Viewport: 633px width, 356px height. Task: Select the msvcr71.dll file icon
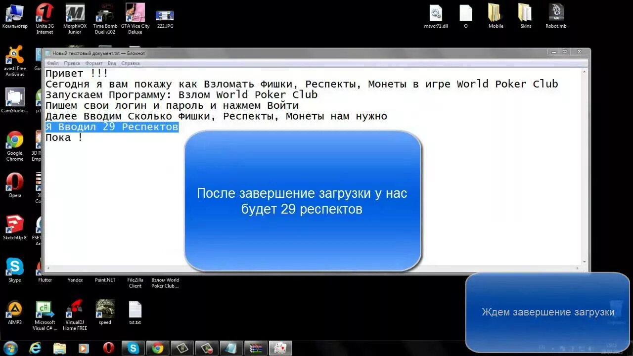tap(436, 16)
